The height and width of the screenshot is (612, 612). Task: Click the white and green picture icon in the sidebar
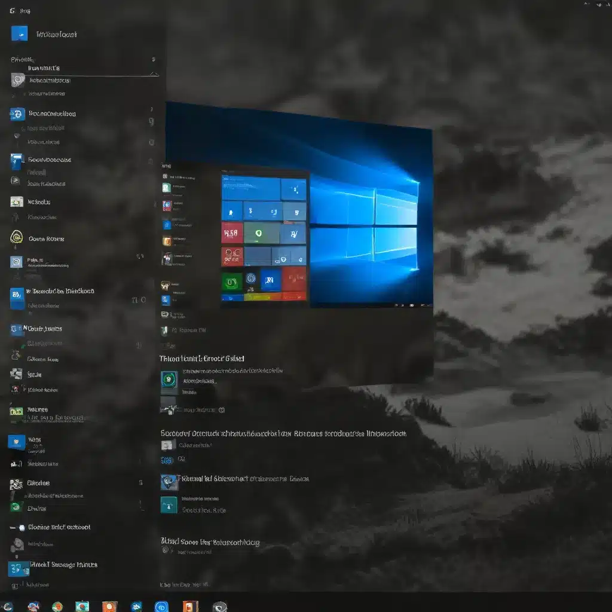tap(16, 202)
